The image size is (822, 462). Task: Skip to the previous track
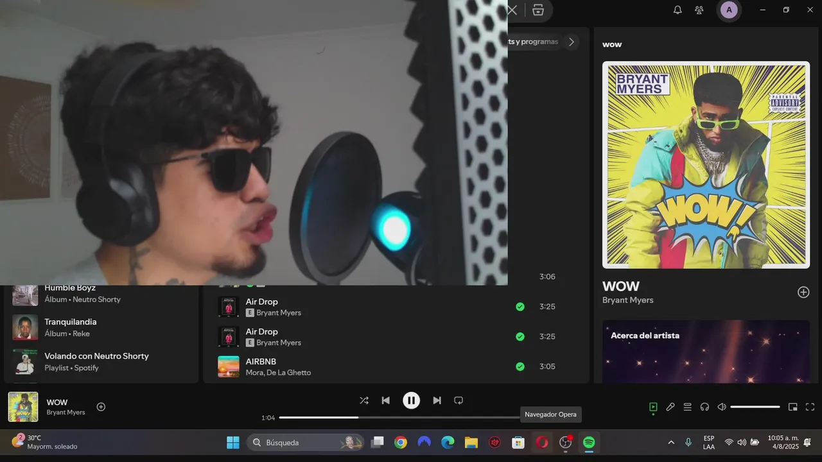385,400
